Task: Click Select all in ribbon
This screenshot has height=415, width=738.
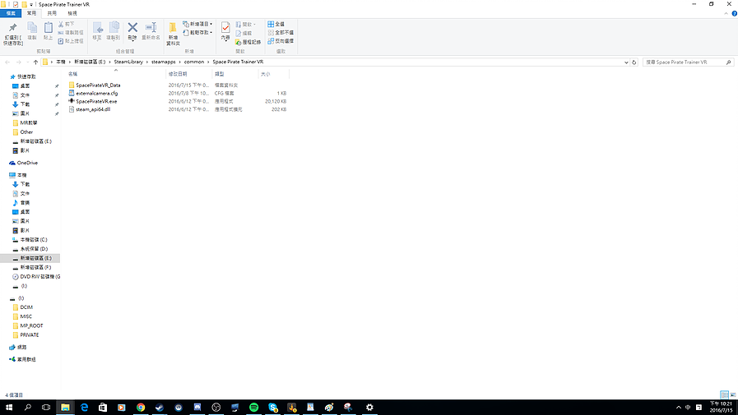Action: (x=276, y=24)
